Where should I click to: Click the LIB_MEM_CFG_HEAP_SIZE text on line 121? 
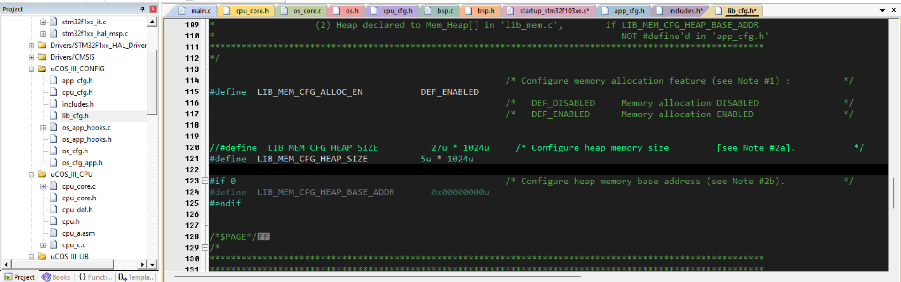pyautogui.click(x=312, y=159)
